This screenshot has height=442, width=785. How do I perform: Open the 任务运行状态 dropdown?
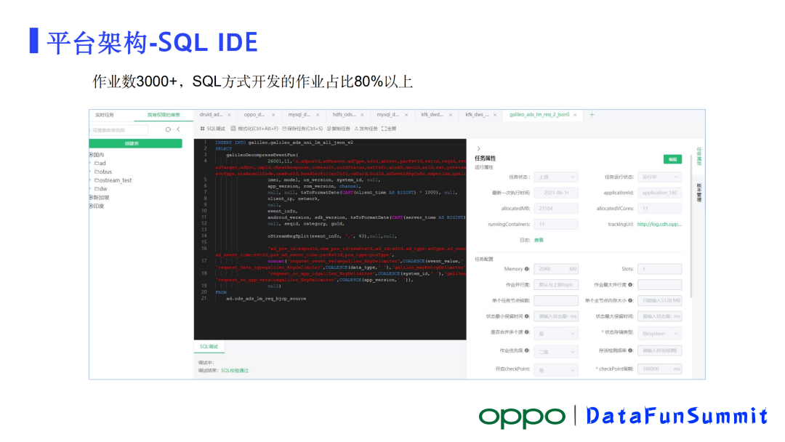(659, 177)
